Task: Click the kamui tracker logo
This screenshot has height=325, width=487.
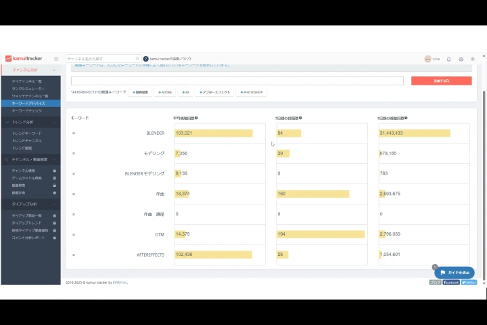Action: tap(24, 58)
